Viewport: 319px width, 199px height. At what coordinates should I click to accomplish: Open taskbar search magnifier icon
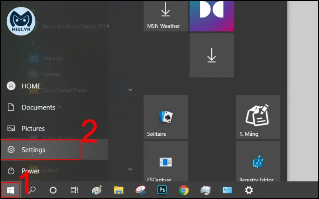[x=32, y=190]
